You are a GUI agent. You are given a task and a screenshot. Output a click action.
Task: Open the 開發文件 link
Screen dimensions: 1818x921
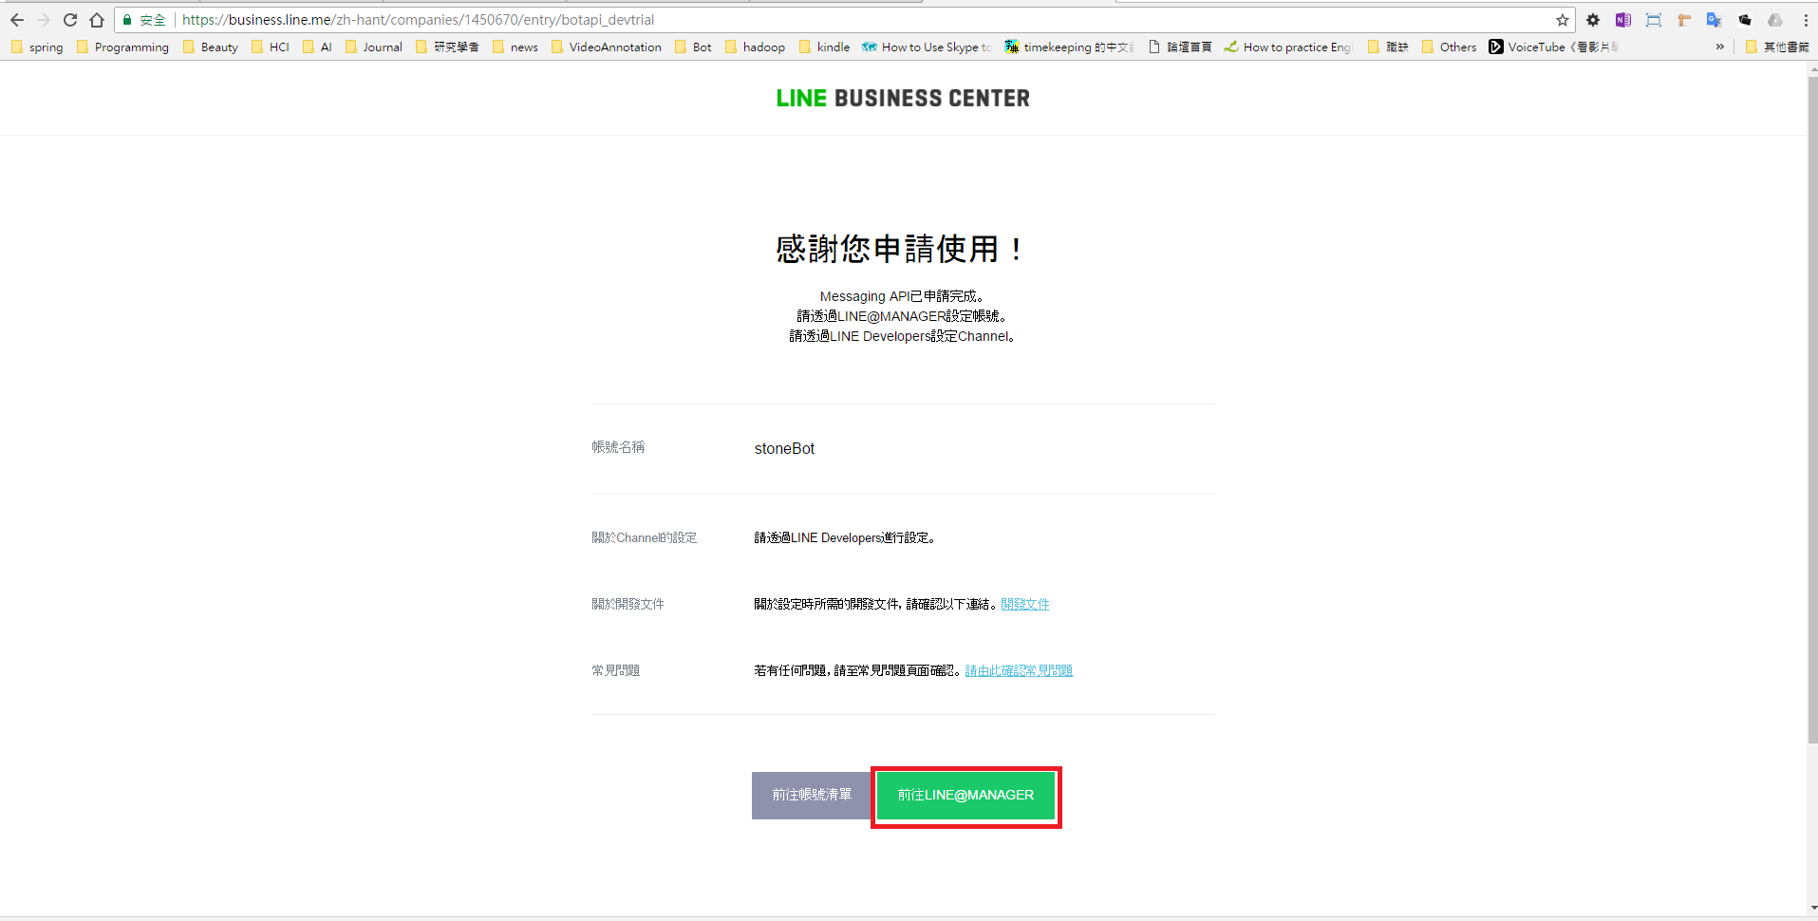coord(1025,604)
